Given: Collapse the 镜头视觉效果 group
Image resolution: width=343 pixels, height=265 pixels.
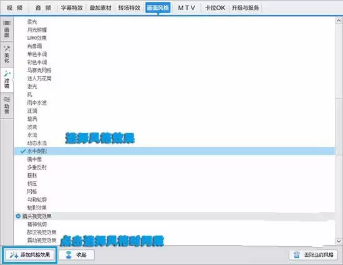Looking at the screenshot, I should [18, 216].
